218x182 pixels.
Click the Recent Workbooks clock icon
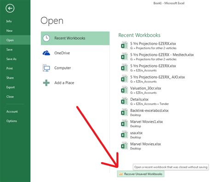[46, 38]
